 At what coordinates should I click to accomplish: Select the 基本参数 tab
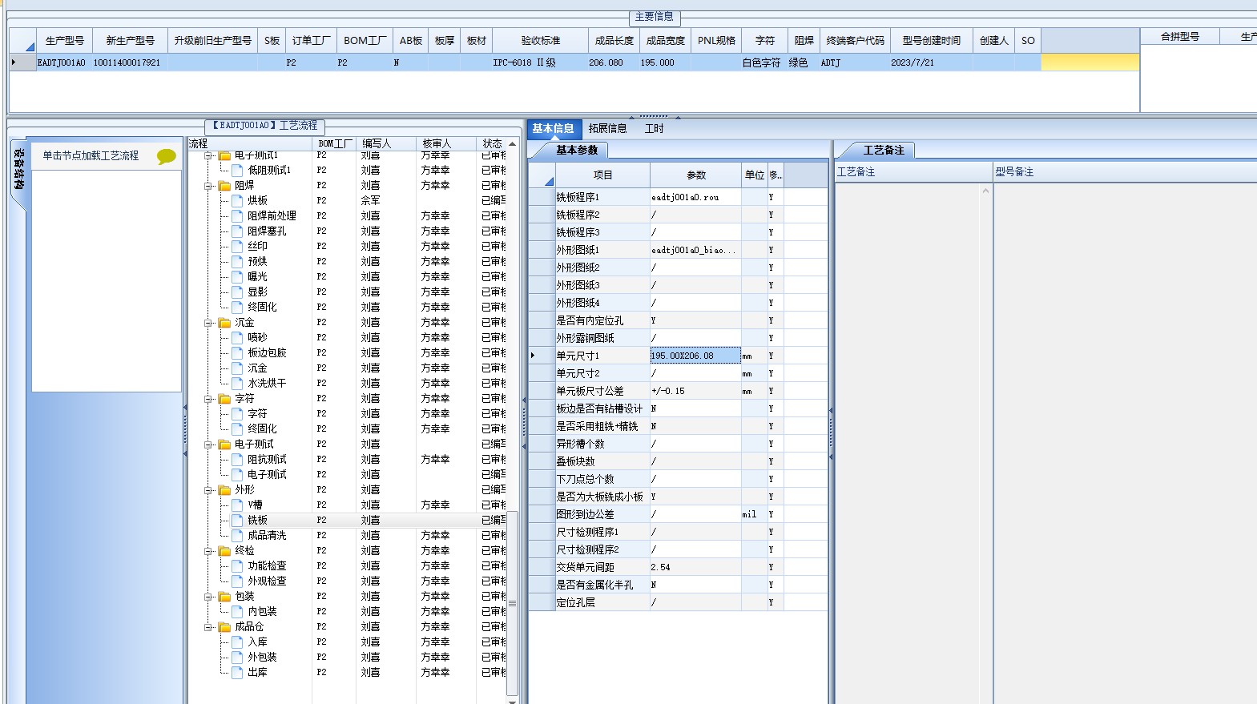tap(577, 150)
